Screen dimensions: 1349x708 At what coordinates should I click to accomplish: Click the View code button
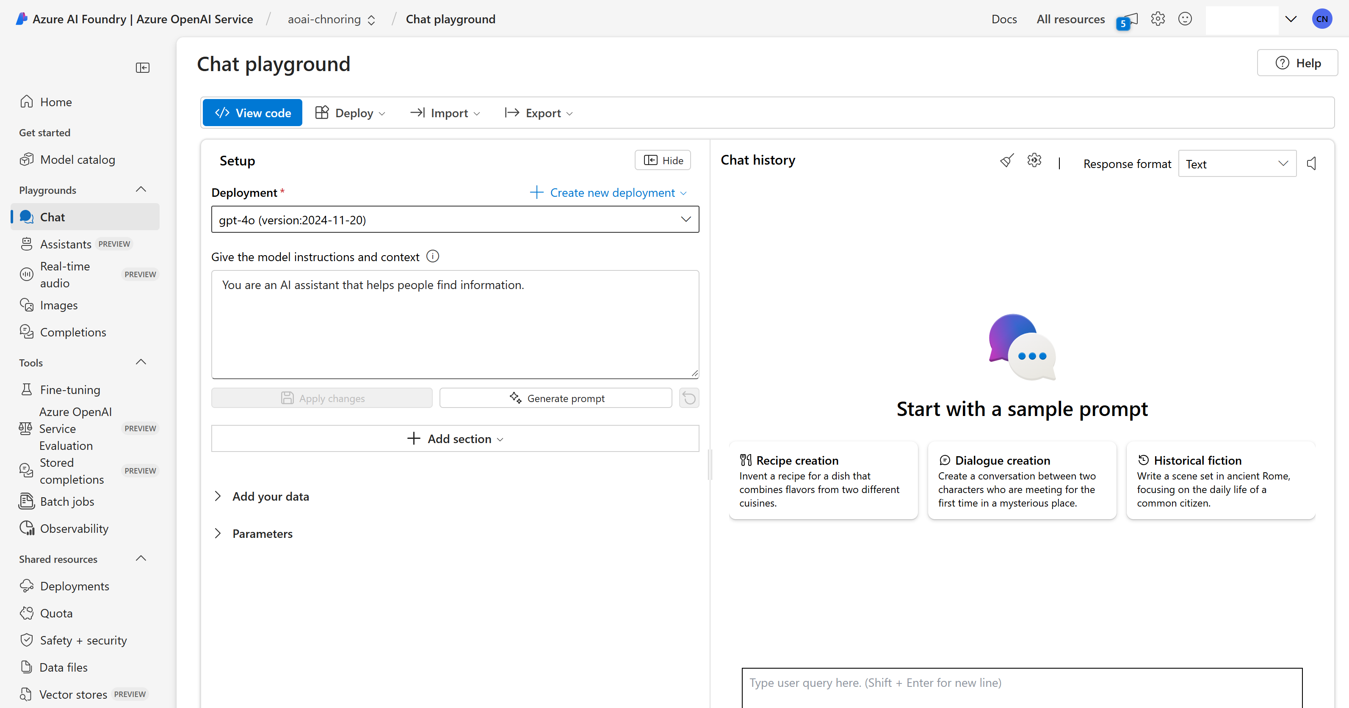coord(252,113)
